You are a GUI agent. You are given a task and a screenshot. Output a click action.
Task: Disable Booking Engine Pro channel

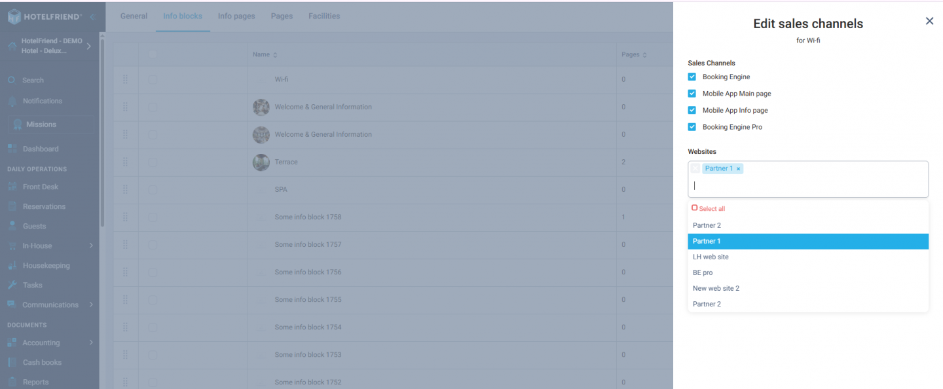point(692,126)
